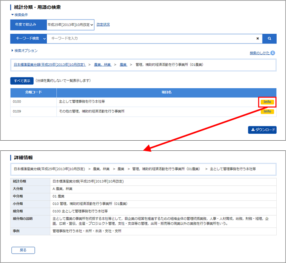Click row text その他の管理，補助的経済活動を行う事業所
The height and width of the screenshot is (263, 286).
coord(91,111)
